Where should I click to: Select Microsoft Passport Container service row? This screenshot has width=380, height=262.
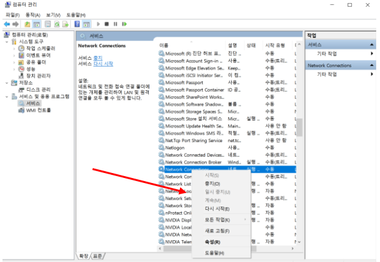[227, 90]
